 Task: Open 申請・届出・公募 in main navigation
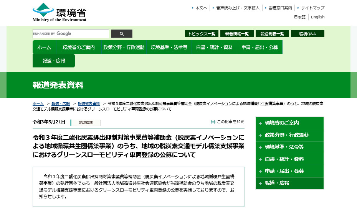pos(259,48)
